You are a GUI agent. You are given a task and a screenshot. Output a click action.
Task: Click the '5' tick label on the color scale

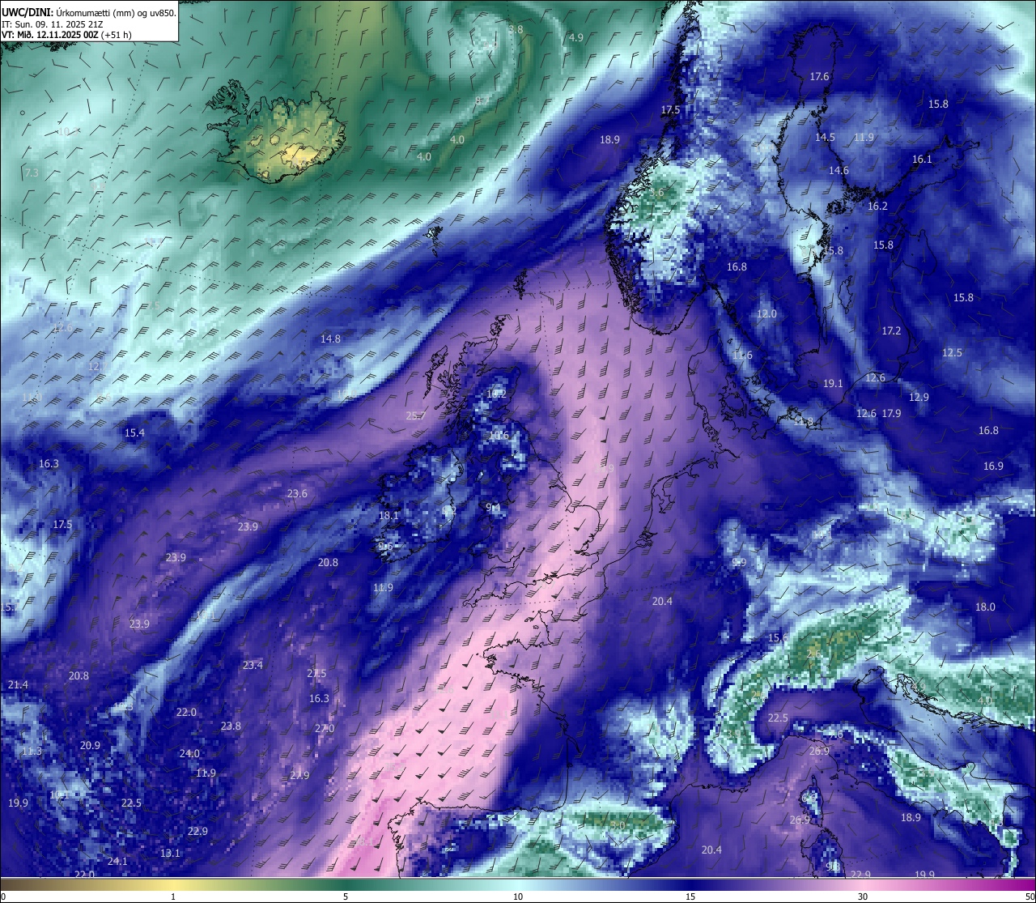pyautogui.click(x=346, y=897)
